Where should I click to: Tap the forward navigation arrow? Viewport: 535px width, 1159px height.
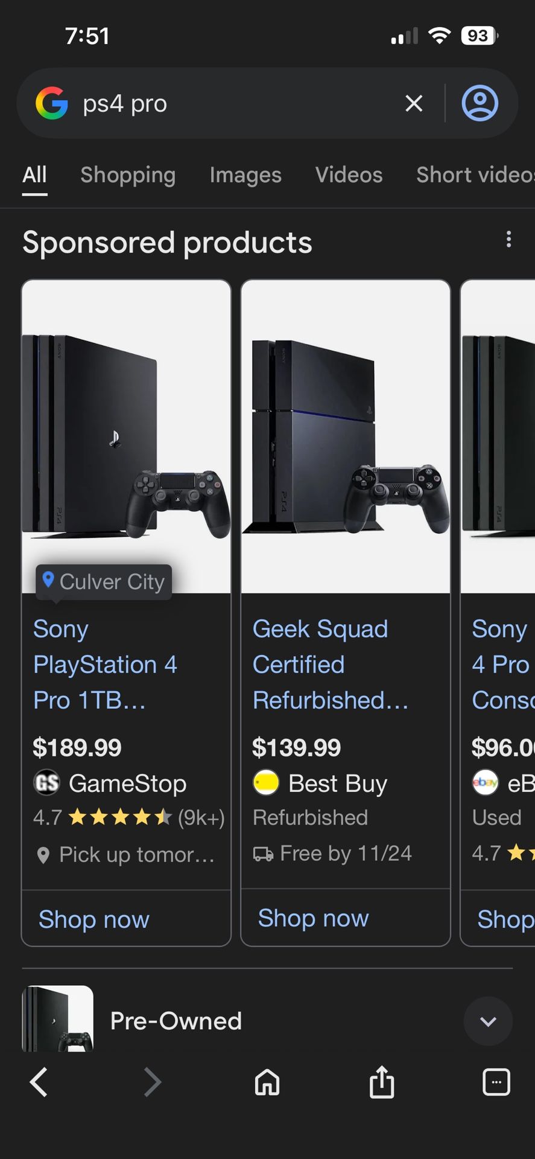[x=153, y=1082]
